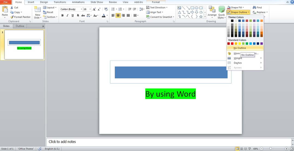This screenshot has width=294, height=151.
Task: Toggle Bold formatting
Action: coord(62,15)
